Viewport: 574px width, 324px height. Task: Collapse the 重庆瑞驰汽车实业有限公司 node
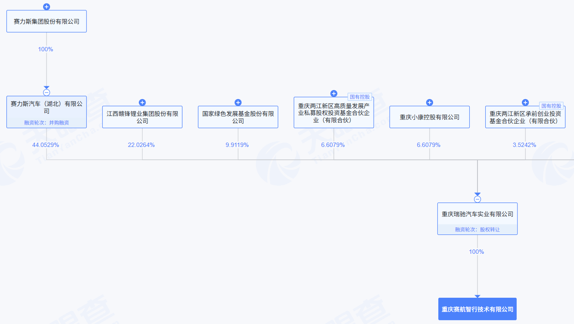point(477,199)
